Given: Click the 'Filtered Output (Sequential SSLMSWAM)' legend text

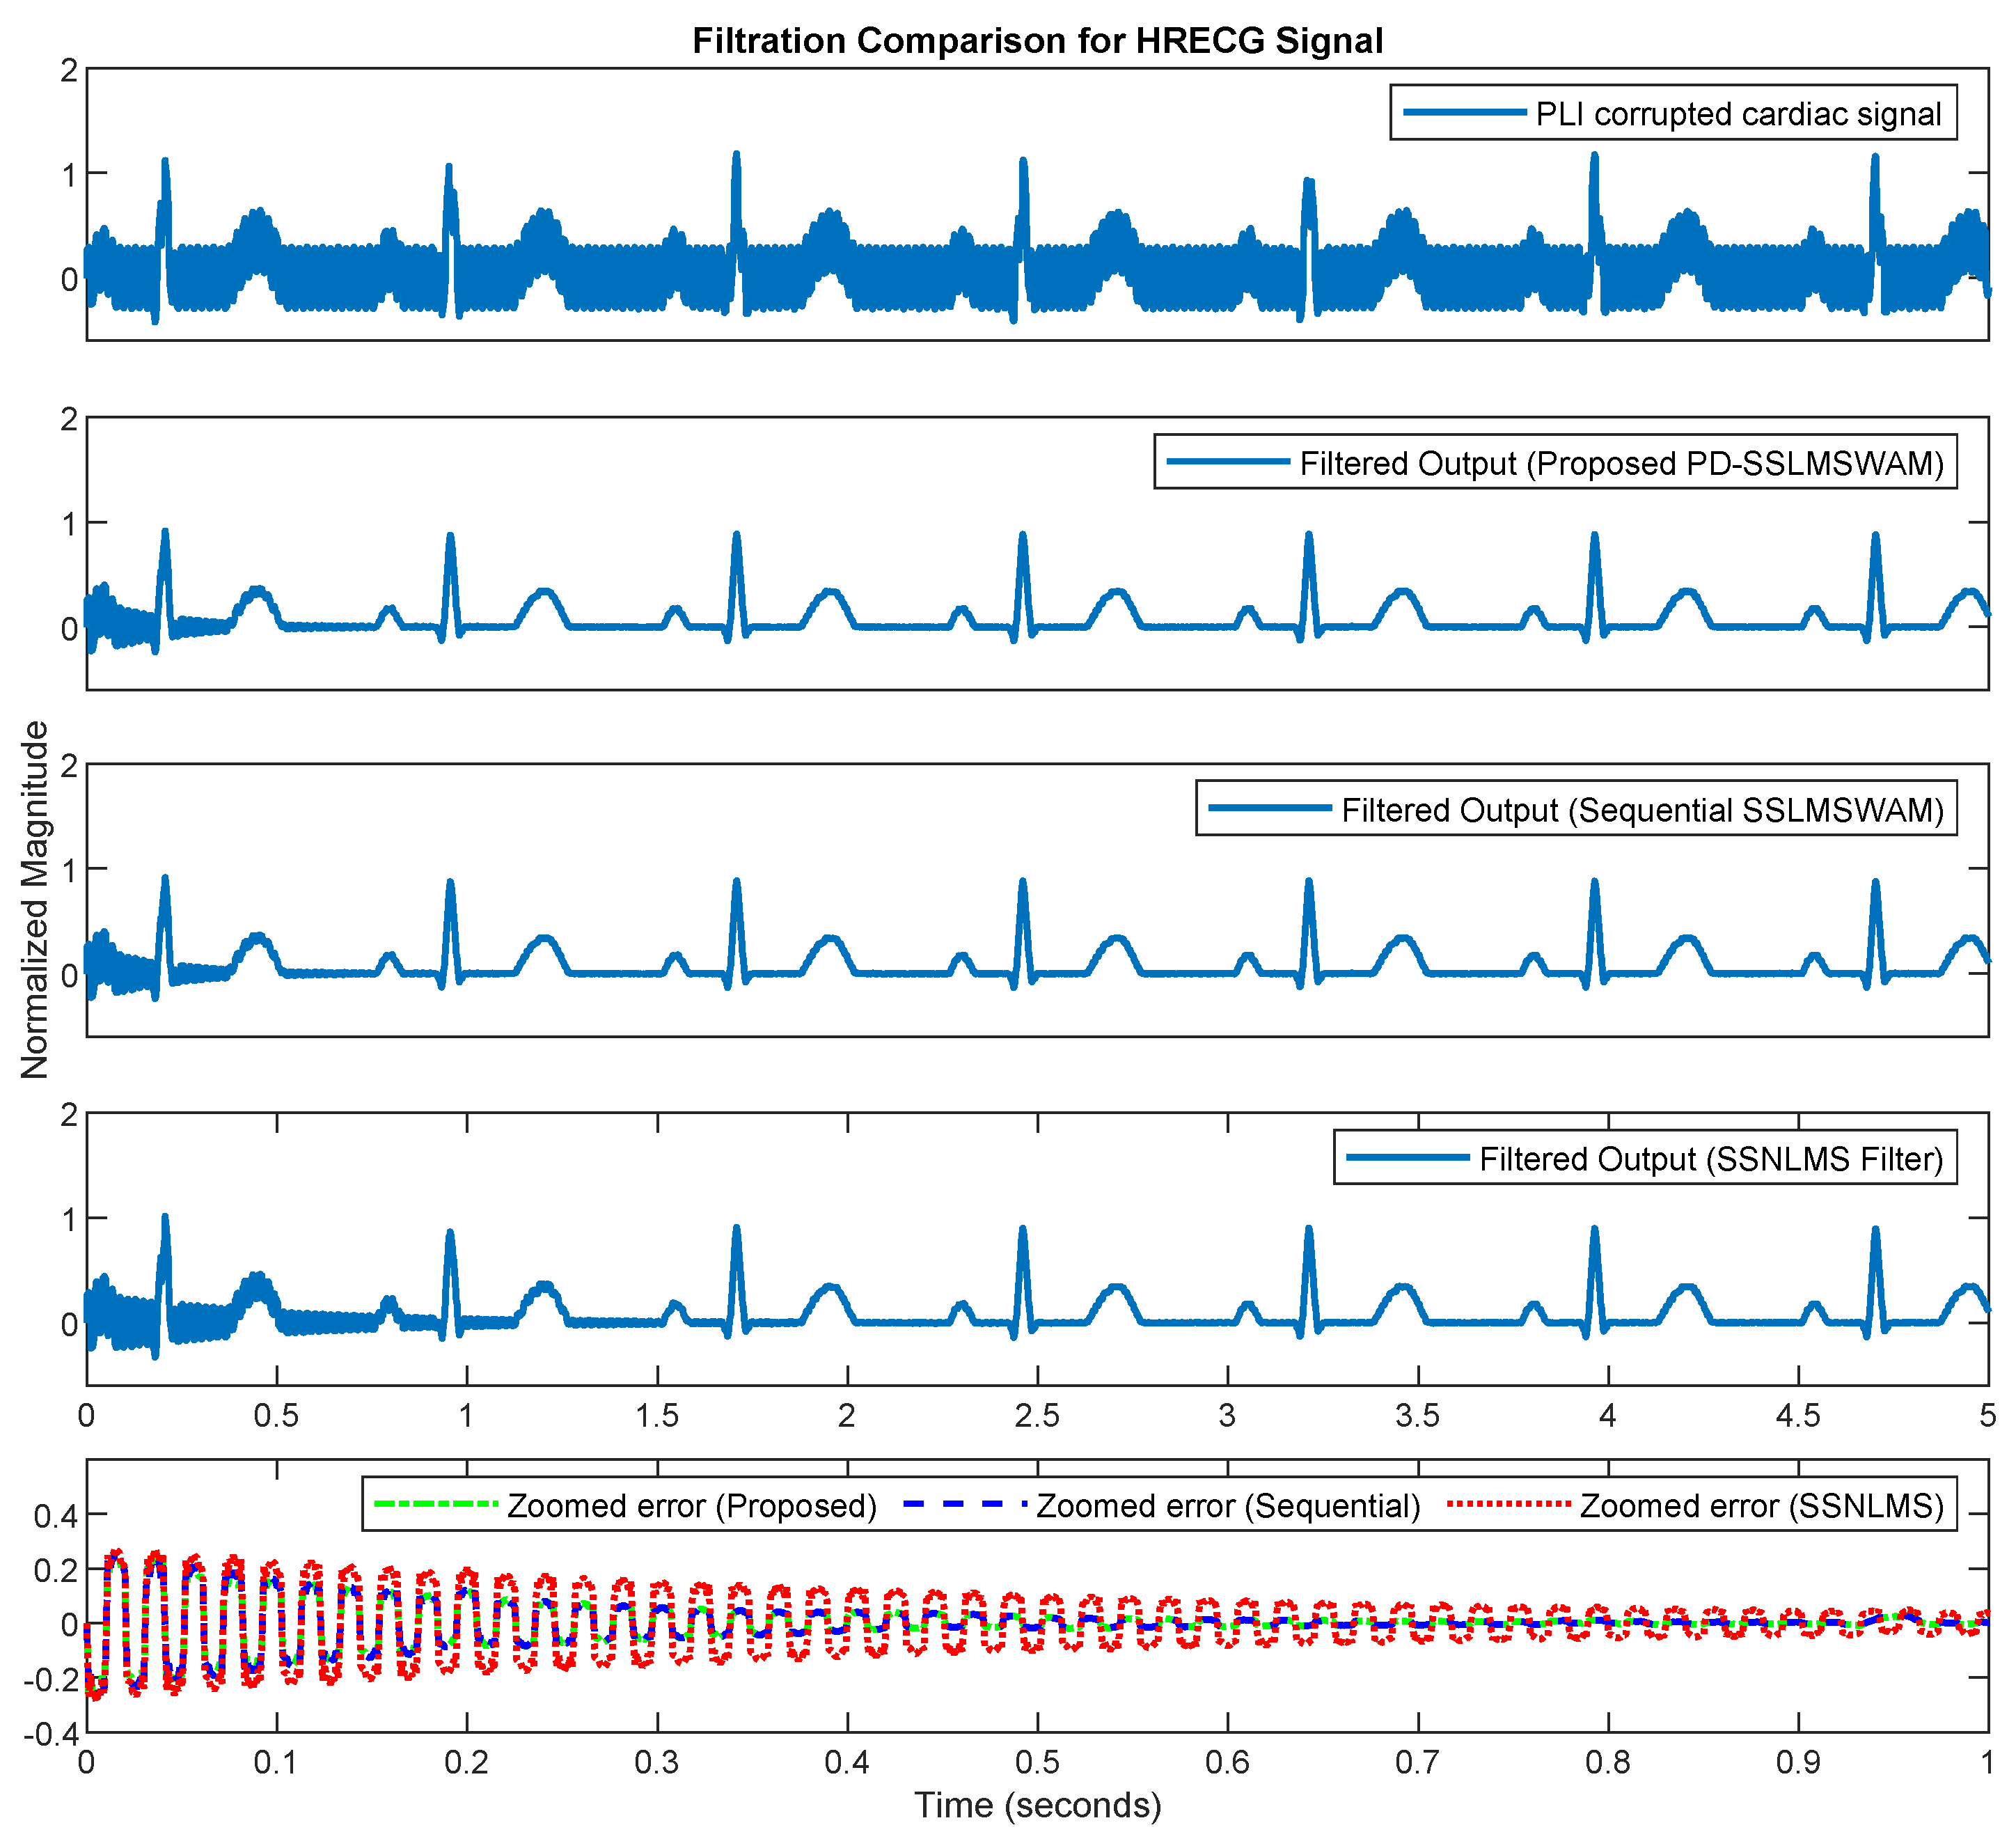Looking at the screenshot, I should click(x=1642, y=809).
